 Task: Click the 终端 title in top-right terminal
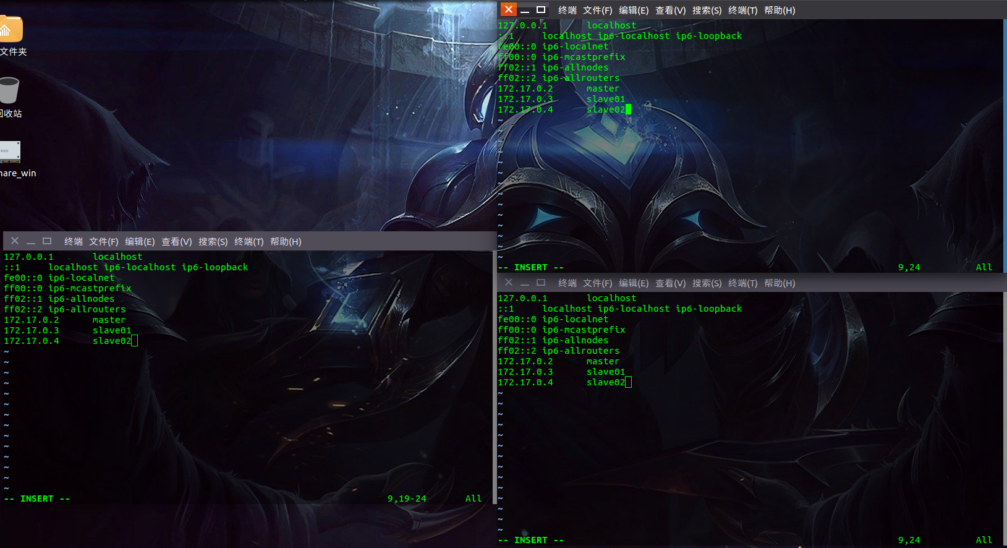[x=567, y=11]
